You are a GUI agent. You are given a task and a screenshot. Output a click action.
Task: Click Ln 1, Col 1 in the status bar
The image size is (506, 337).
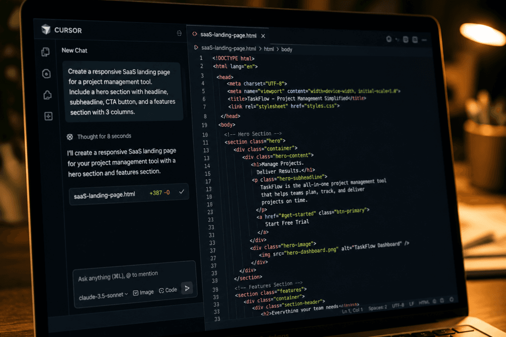(352, 310)
